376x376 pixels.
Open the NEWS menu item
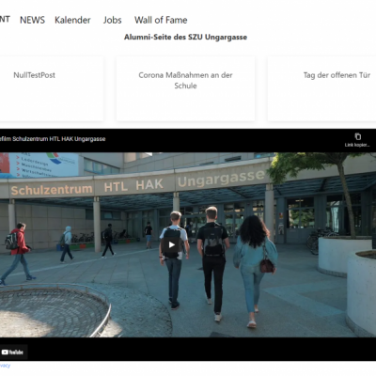coord(32,20)
